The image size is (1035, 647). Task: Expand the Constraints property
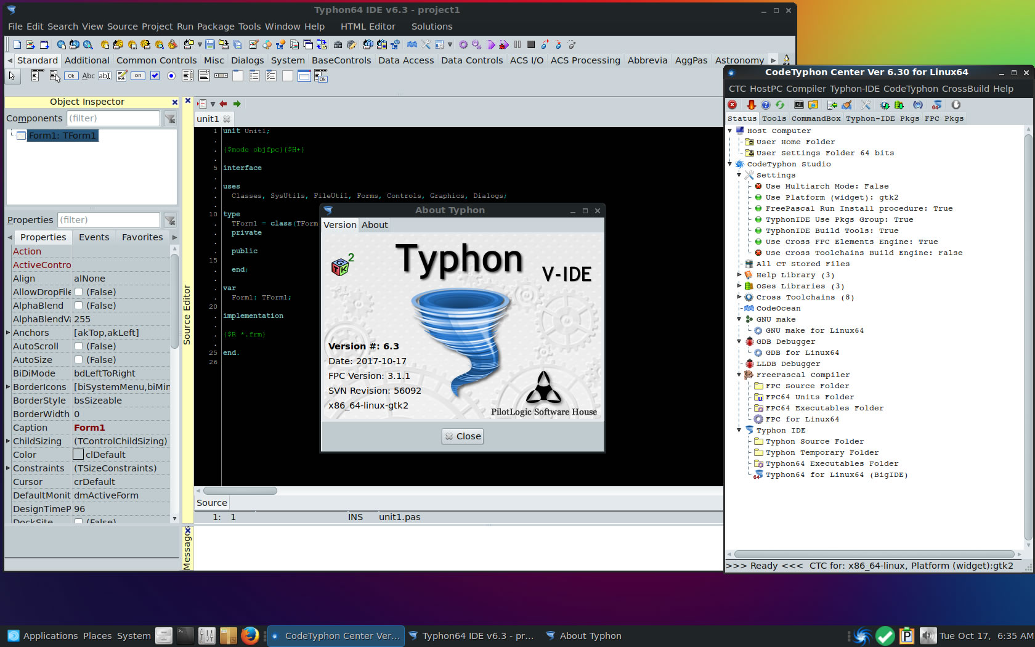pyautogui.click(x=8, y=468)
